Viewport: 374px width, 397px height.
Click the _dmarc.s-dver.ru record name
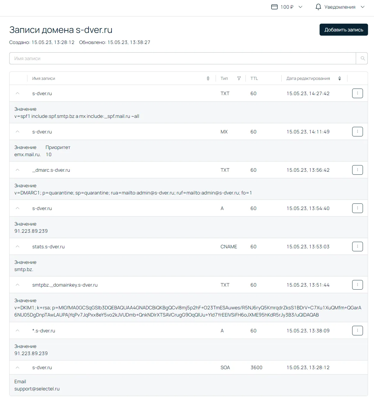point(51,170)
